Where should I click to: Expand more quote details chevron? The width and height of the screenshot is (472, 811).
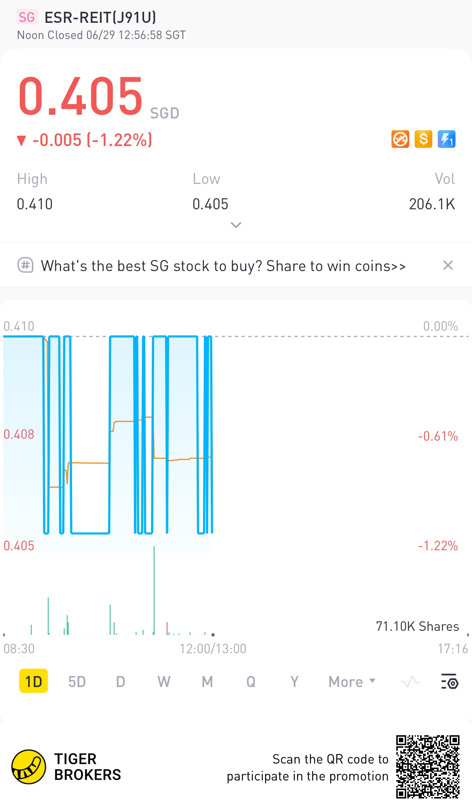tap(236, 225)
